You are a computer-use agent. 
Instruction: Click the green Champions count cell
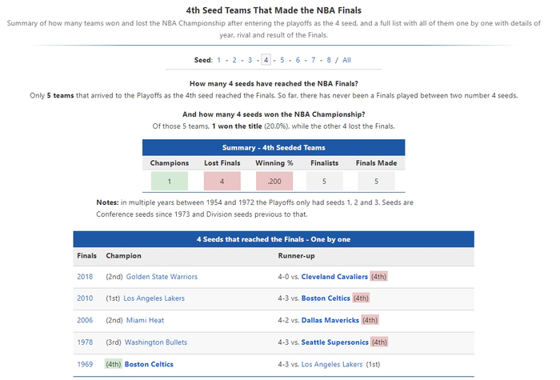pos(169,182)
